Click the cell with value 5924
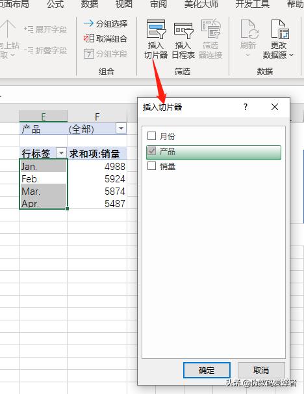The height and width of the screenshot is (394, 304). [x=97, y=178]
